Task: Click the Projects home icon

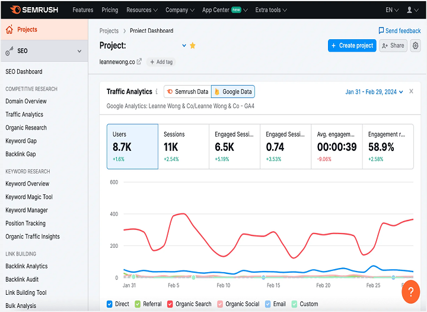Action: [x=9, y=30]
